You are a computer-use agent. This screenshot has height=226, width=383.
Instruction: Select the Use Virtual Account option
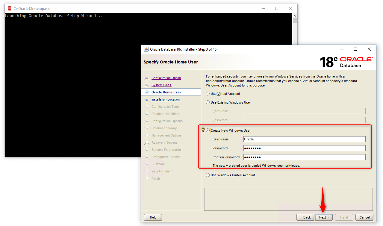pyautogui.click(x=208, y=94)
